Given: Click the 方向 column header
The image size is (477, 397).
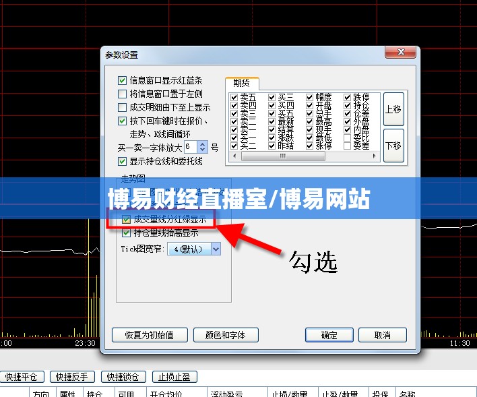Looking at the screenshot, I should pos(42,394).
